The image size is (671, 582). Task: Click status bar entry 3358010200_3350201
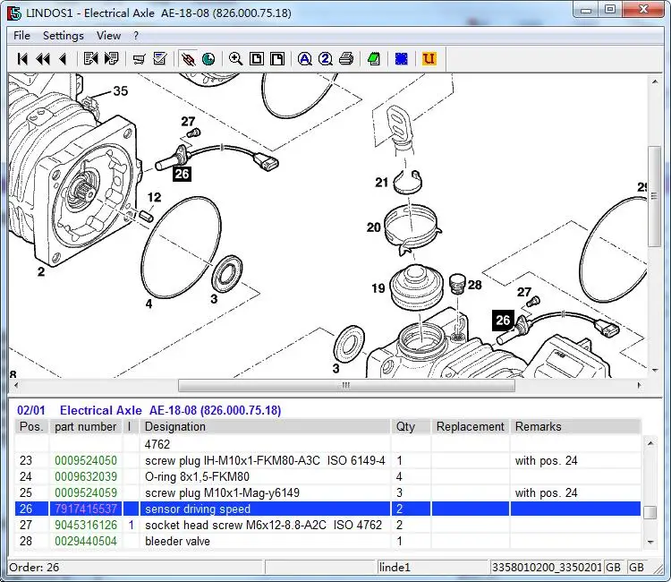pos(547,568)
